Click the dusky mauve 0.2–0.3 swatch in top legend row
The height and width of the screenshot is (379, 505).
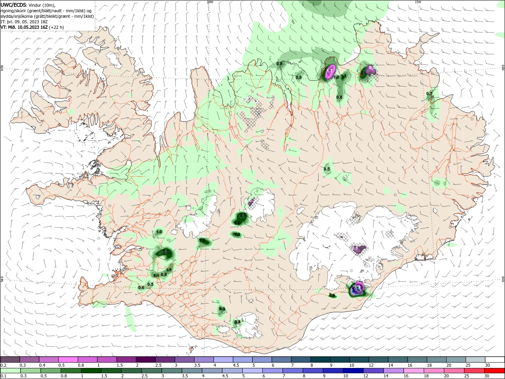coord(10,360)
